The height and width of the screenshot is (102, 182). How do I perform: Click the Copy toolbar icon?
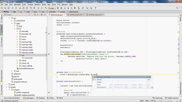(x=23, y=8)
